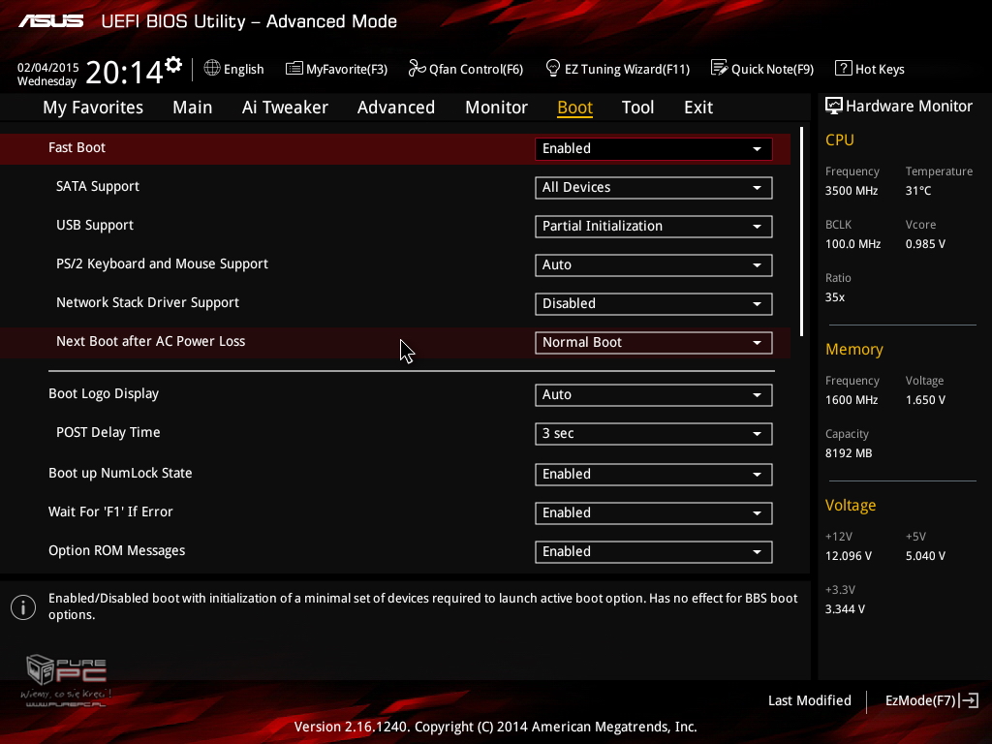This screenshot has height=744, width=992.
Task: Click the settings gear next to the clock
Action: [172, 65]
